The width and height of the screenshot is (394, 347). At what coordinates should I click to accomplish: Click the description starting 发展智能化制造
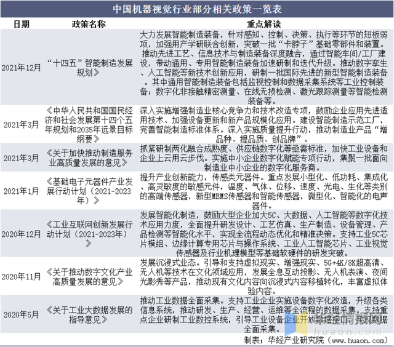coord(263,234)
